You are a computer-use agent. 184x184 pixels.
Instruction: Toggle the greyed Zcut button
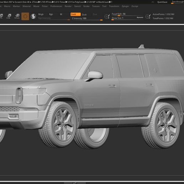click(95, 14)
